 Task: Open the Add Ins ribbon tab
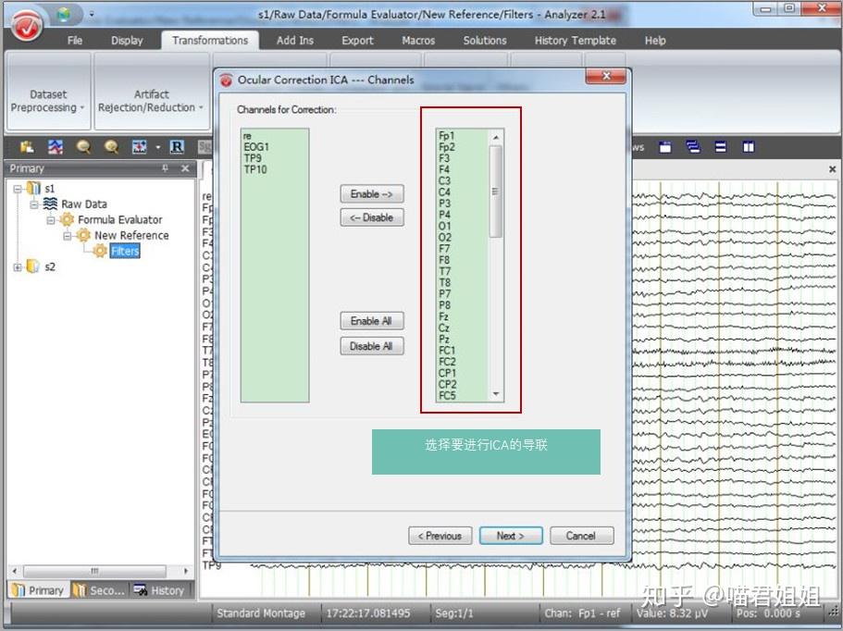(294, 41)
